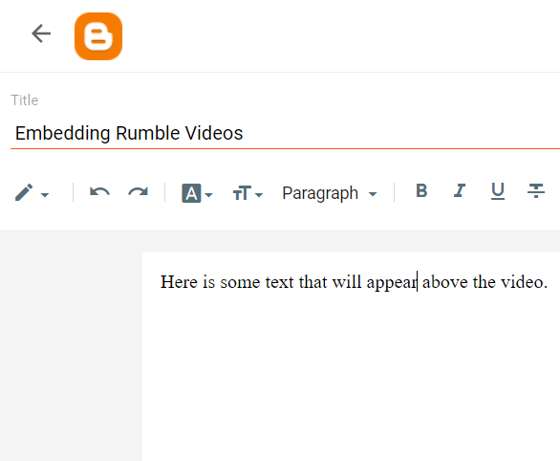Click into the post body text
This screenshot has height=461, width=560.
coord(354,282)
